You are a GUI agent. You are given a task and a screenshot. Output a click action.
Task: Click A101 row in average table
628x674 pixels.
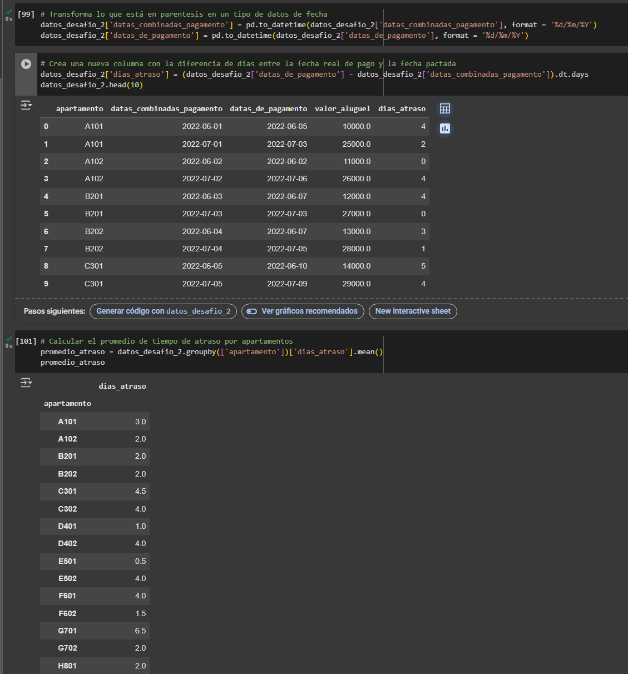pyautogui.click(x=95, y=422)
